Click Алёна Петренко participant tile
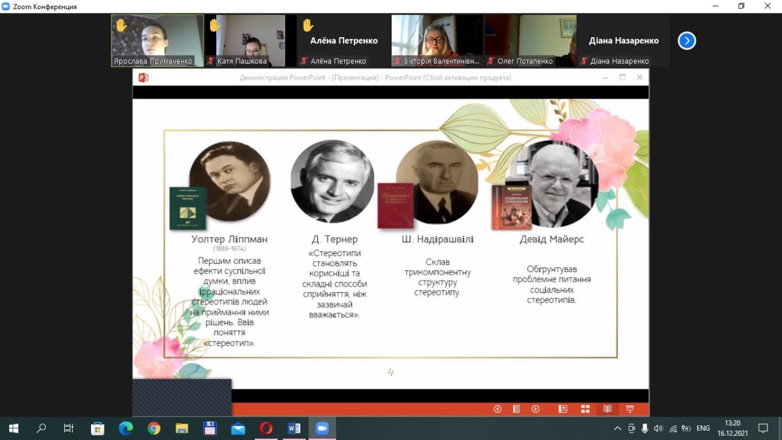The width and height of the screenshot is (782, 440). 343,40
